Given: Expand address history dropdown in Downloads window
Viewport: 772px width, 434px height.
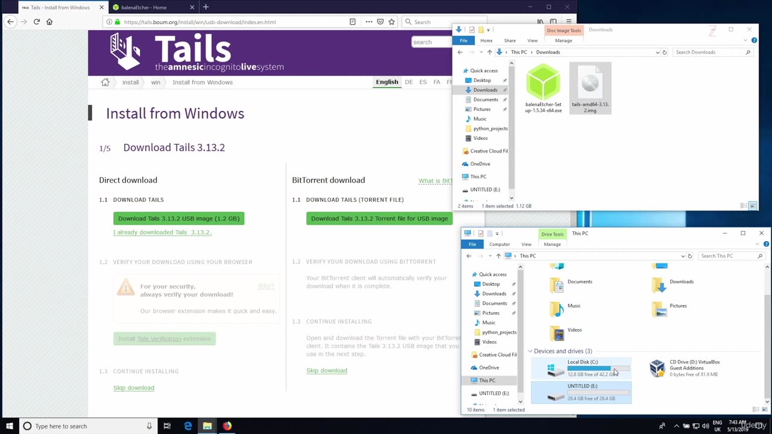Looking at the screenshot, I should point(657,52).
